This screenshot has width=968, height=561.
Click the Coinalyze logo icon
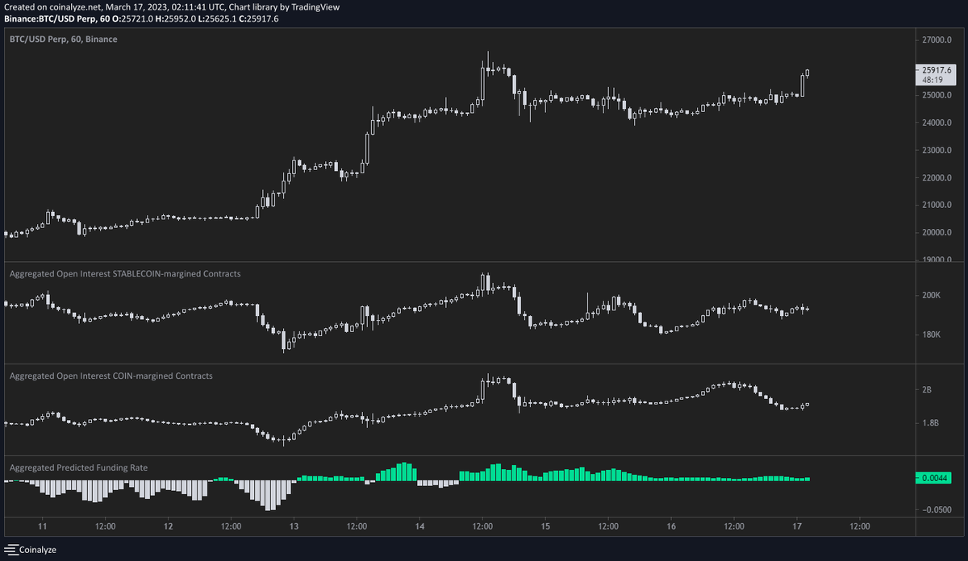pyautogui.click(x=11, y=550)
